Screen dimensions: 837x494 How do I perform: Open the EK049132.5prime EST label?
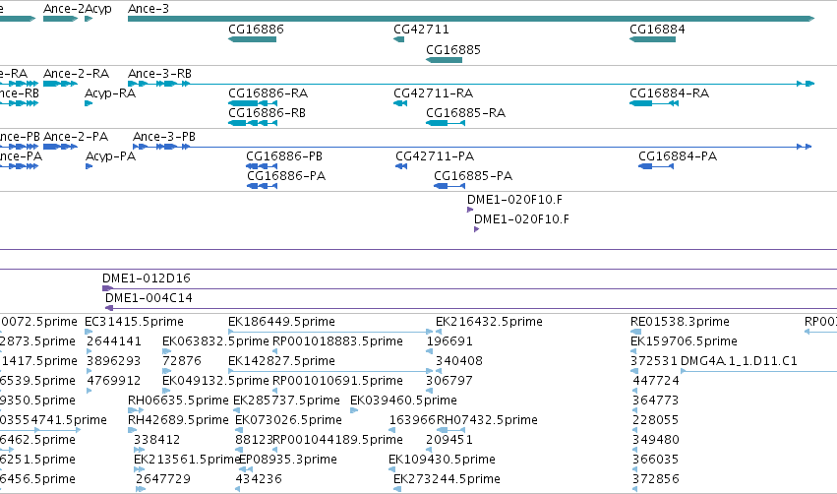[215, 381]
